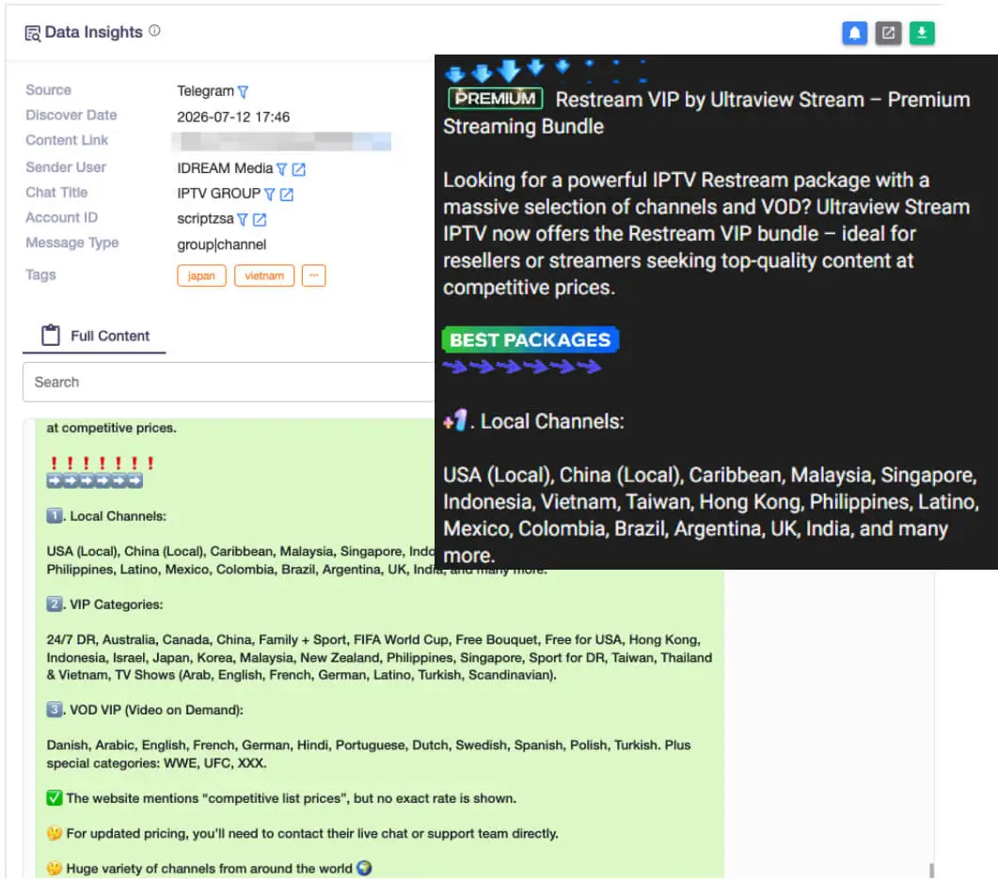Click the green download icon

tap(922, 33)
